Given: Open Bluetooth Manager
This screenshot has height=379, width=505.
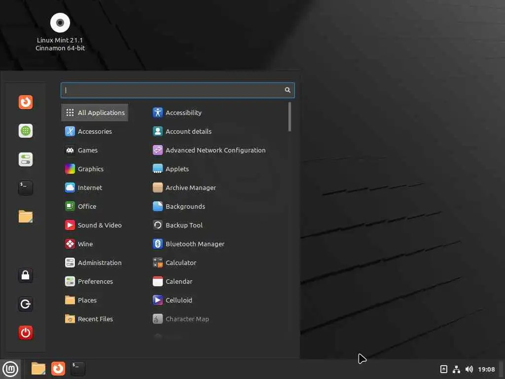Looking at the screenshot, I should (x=189, y=244).
